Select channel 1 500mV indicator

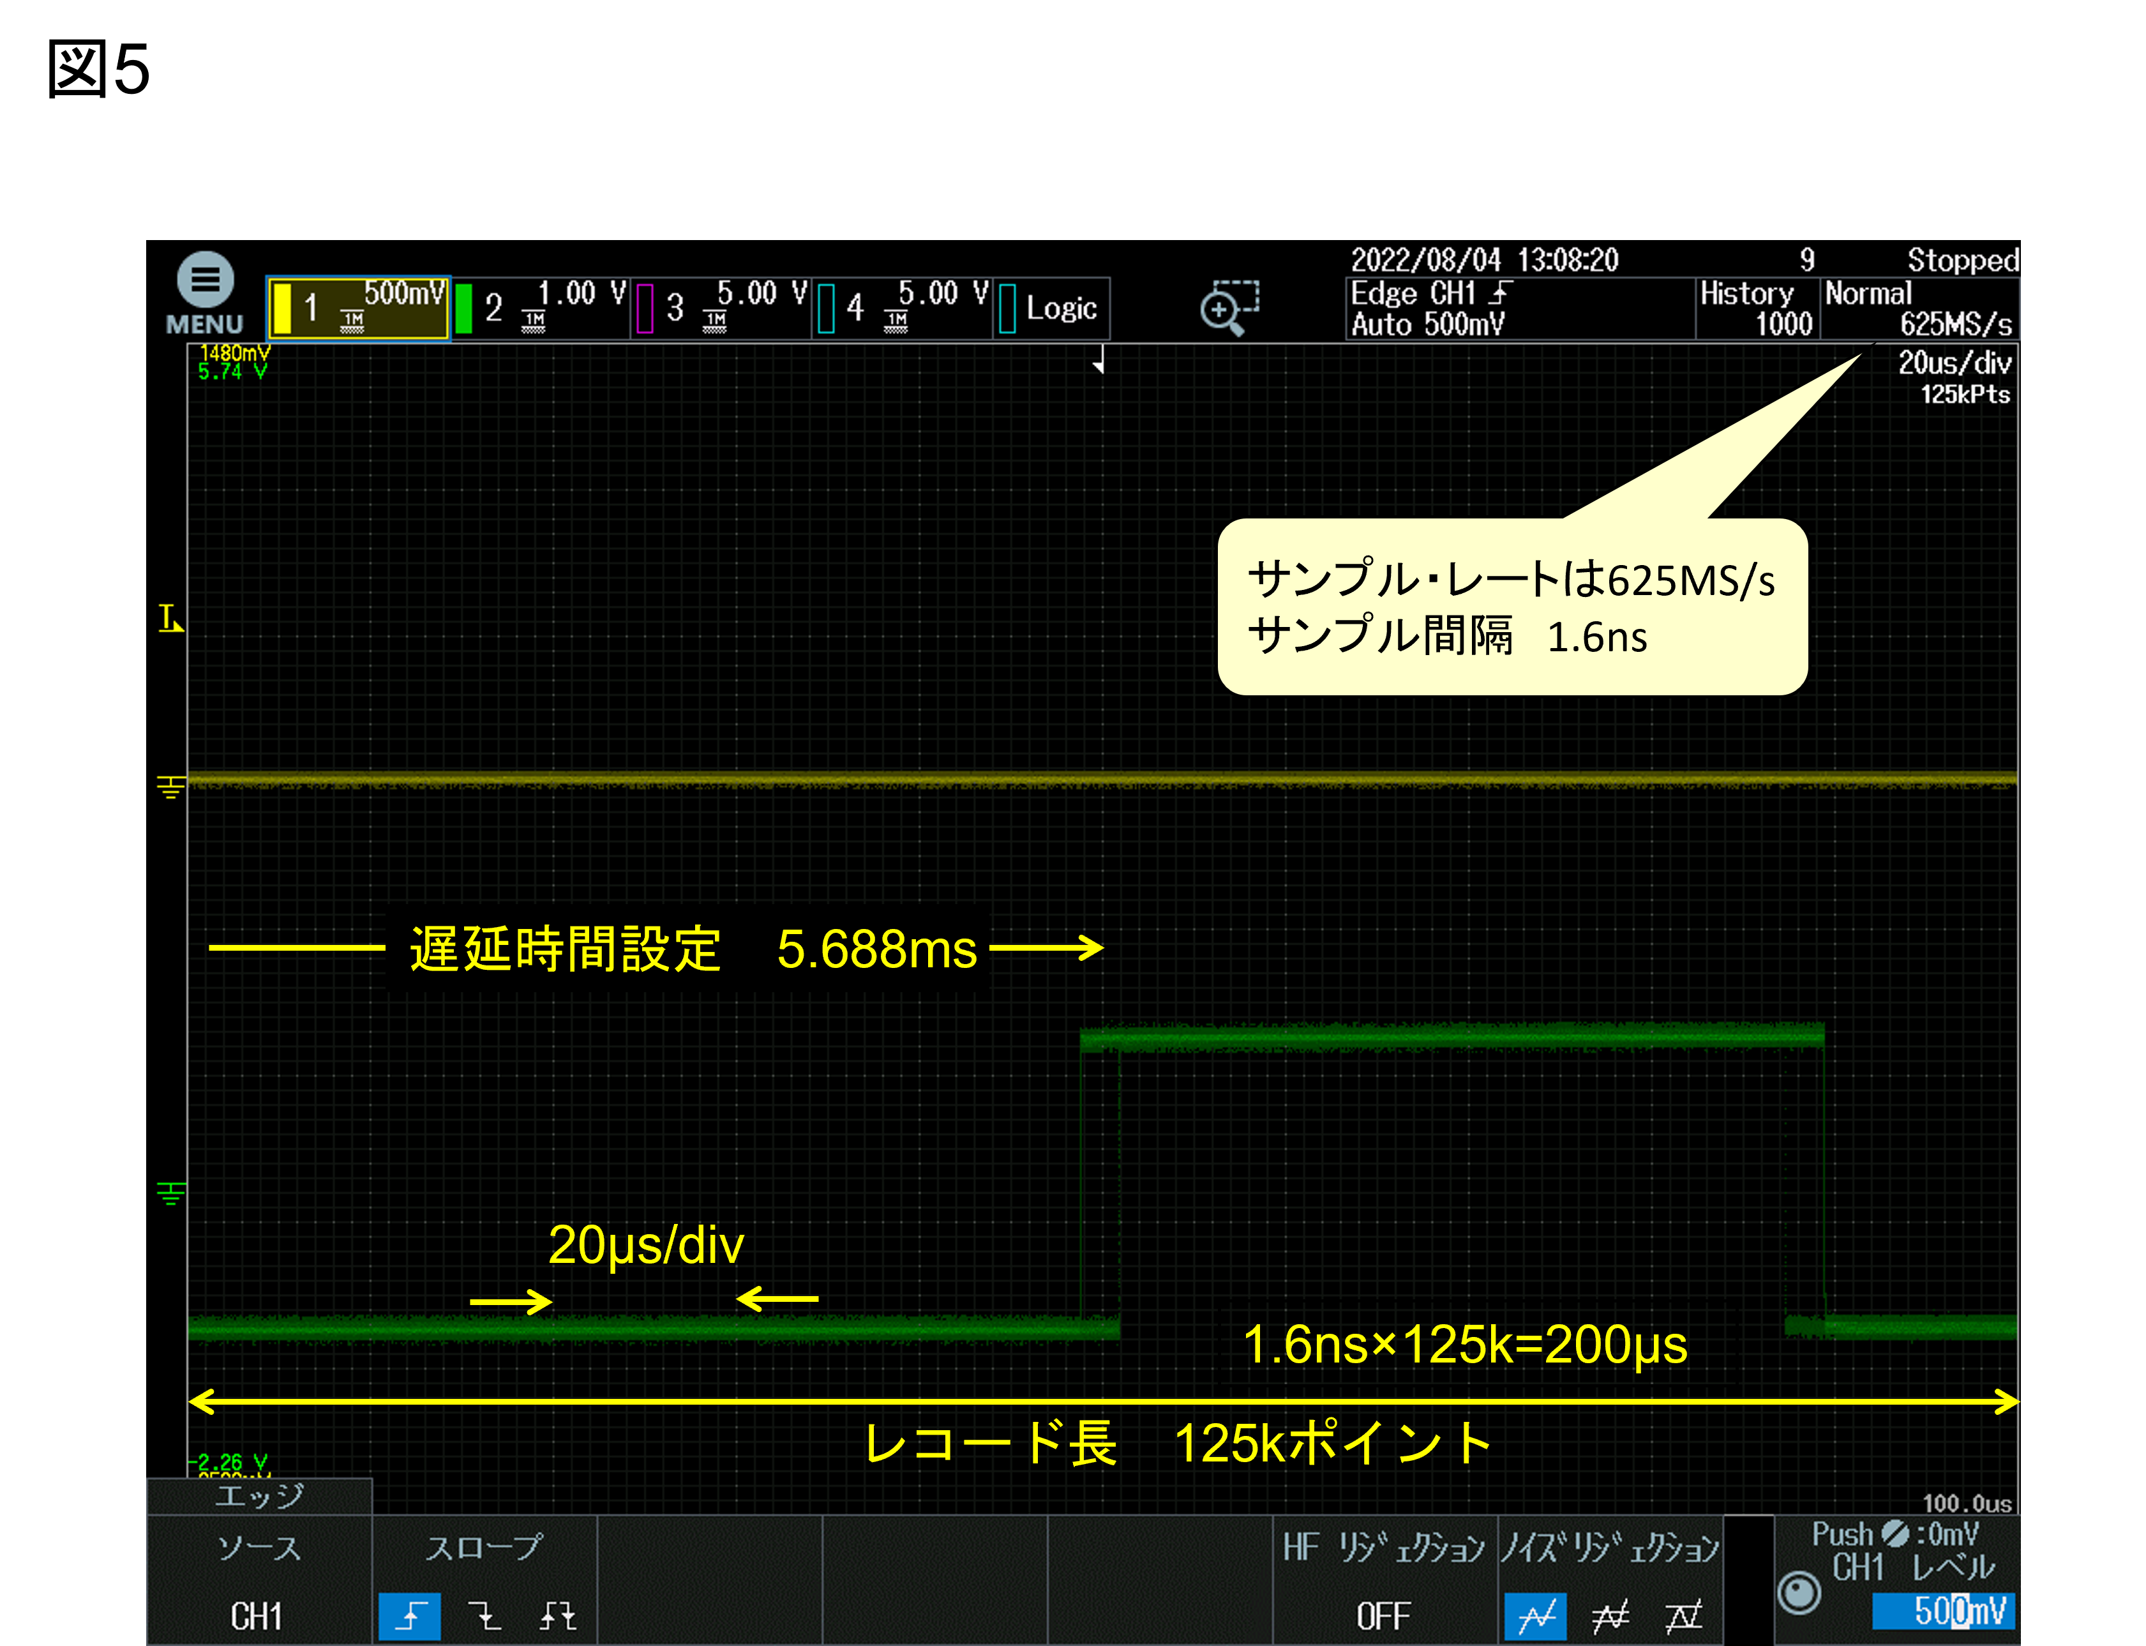(359, 308)
